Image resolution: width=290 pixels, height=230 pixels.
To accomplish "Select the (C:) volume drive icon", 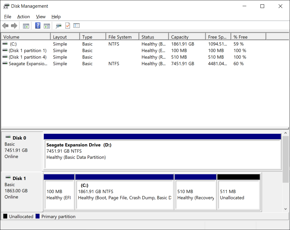I will [x=4, y=44].
